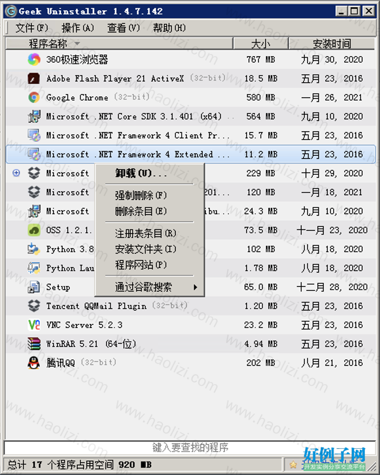Select the Microsoft .NET Core SDK 3.1.401 name

pyautogui.click(x=134, y=117)
